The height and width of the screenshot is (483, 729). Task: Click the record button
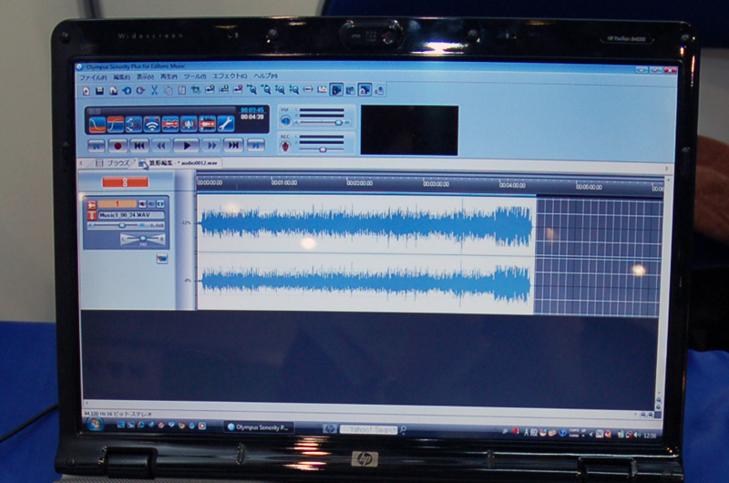coord(118,146)
